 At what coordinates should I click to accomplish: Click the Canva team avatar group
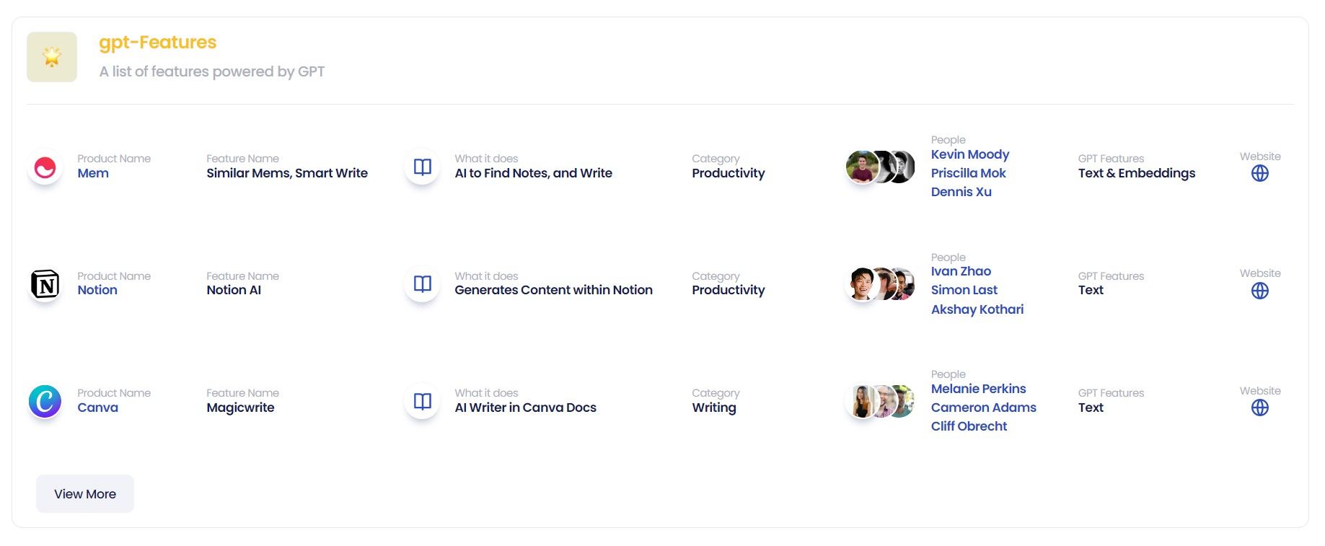click(x=880, y=402)
